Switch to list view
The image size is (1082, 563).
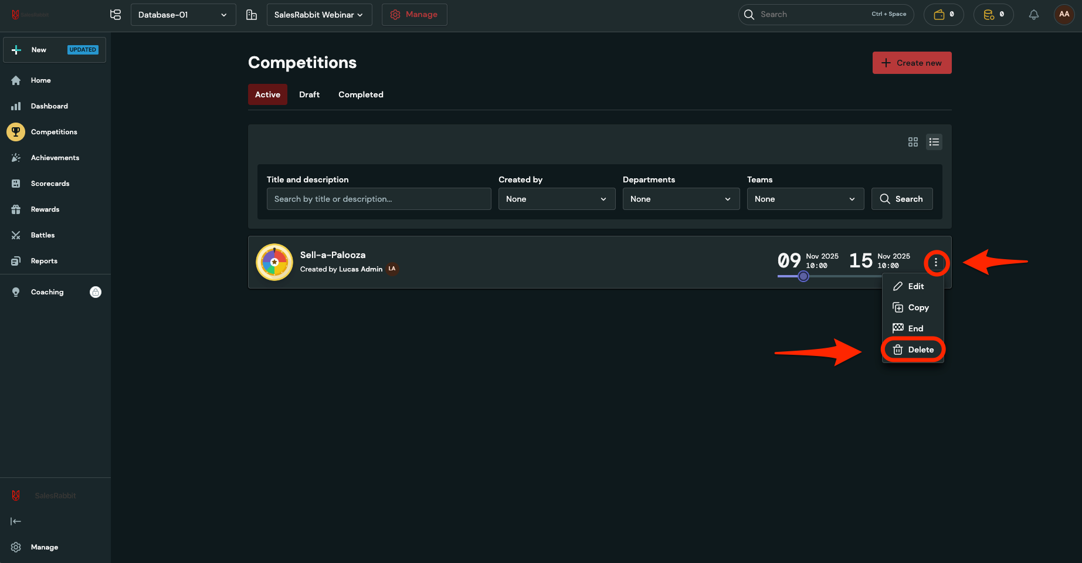[x=934, y=142]
